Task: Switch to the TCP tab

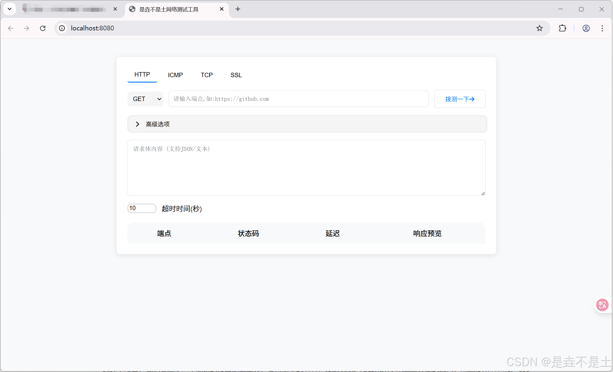Action: [x=207, y=75]
